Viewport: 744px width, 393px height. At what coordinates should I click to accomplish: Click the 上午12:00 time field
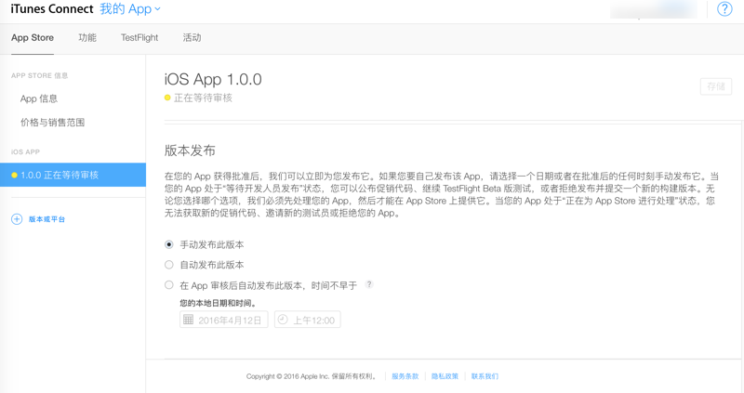[308, 320]
